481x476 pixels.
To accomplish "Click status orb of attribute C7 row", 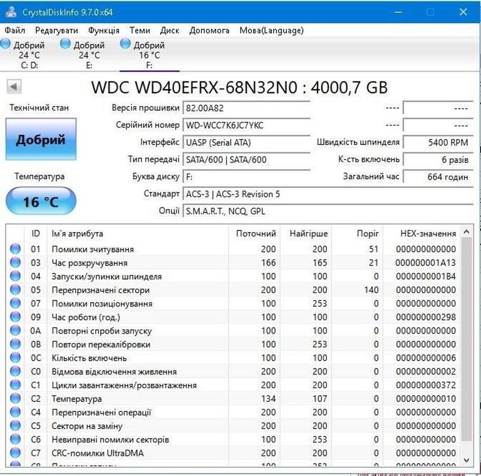I will [15, 453].
